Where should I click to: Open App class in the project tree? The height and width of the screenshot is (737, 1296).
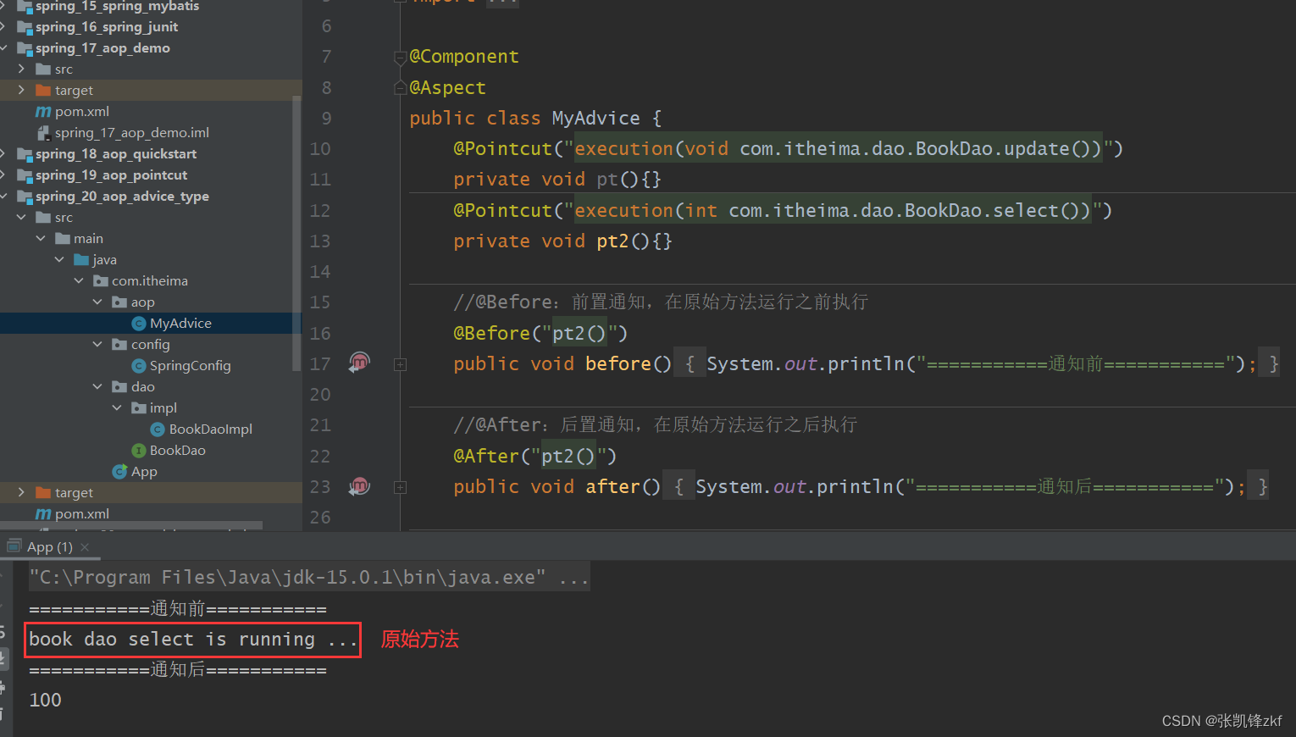144,472
